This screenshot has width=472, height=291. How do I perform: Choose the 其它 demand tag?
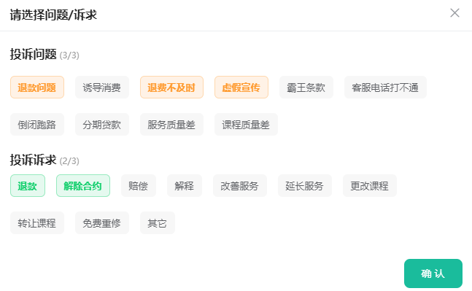pyautogui.click(x=158, y=222)
